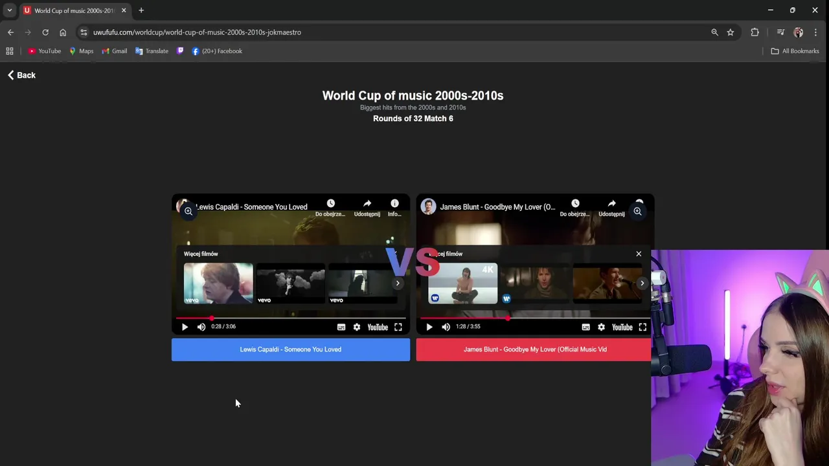Open a new browser tab
Viewport: 829px width, 466px height.
pos(141,10)
